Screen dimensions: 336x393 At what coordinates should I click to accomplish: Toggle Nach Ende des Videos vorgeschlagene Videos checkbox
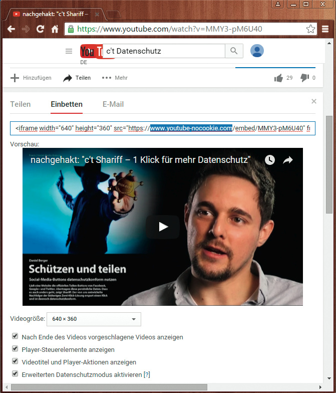click(x=15, y=336)
